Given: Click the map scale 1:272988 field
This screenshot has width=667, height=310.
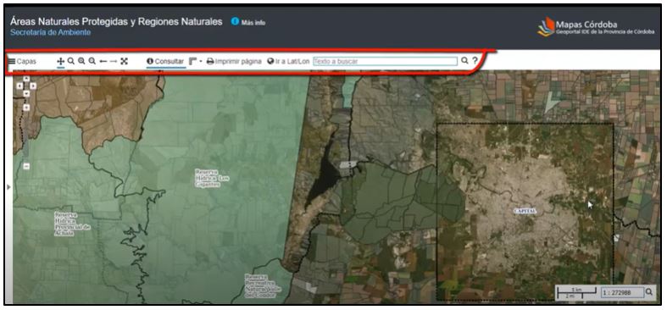Looking at the screenshot, I should (622, 292).
